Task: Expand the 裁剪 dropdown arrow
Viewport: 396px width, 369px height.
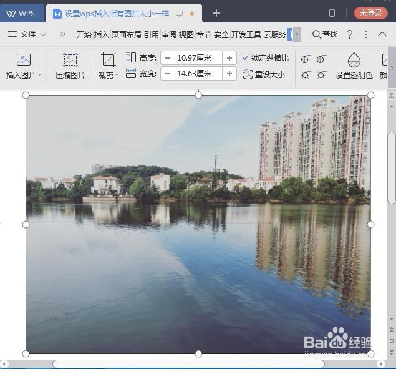Action: [117, 75]
